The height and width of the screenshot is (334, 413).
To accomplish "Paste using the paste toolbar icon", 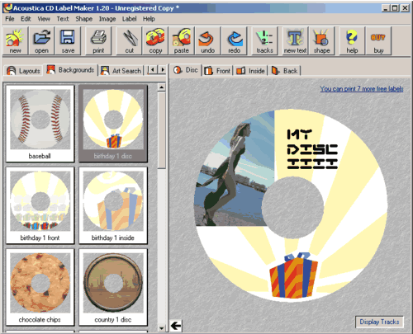I will click(x=182, y=40).
